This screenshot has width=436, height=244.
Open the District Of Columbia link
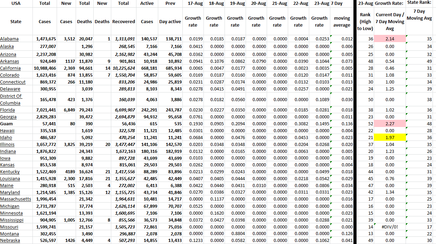[x=11, y=99]
